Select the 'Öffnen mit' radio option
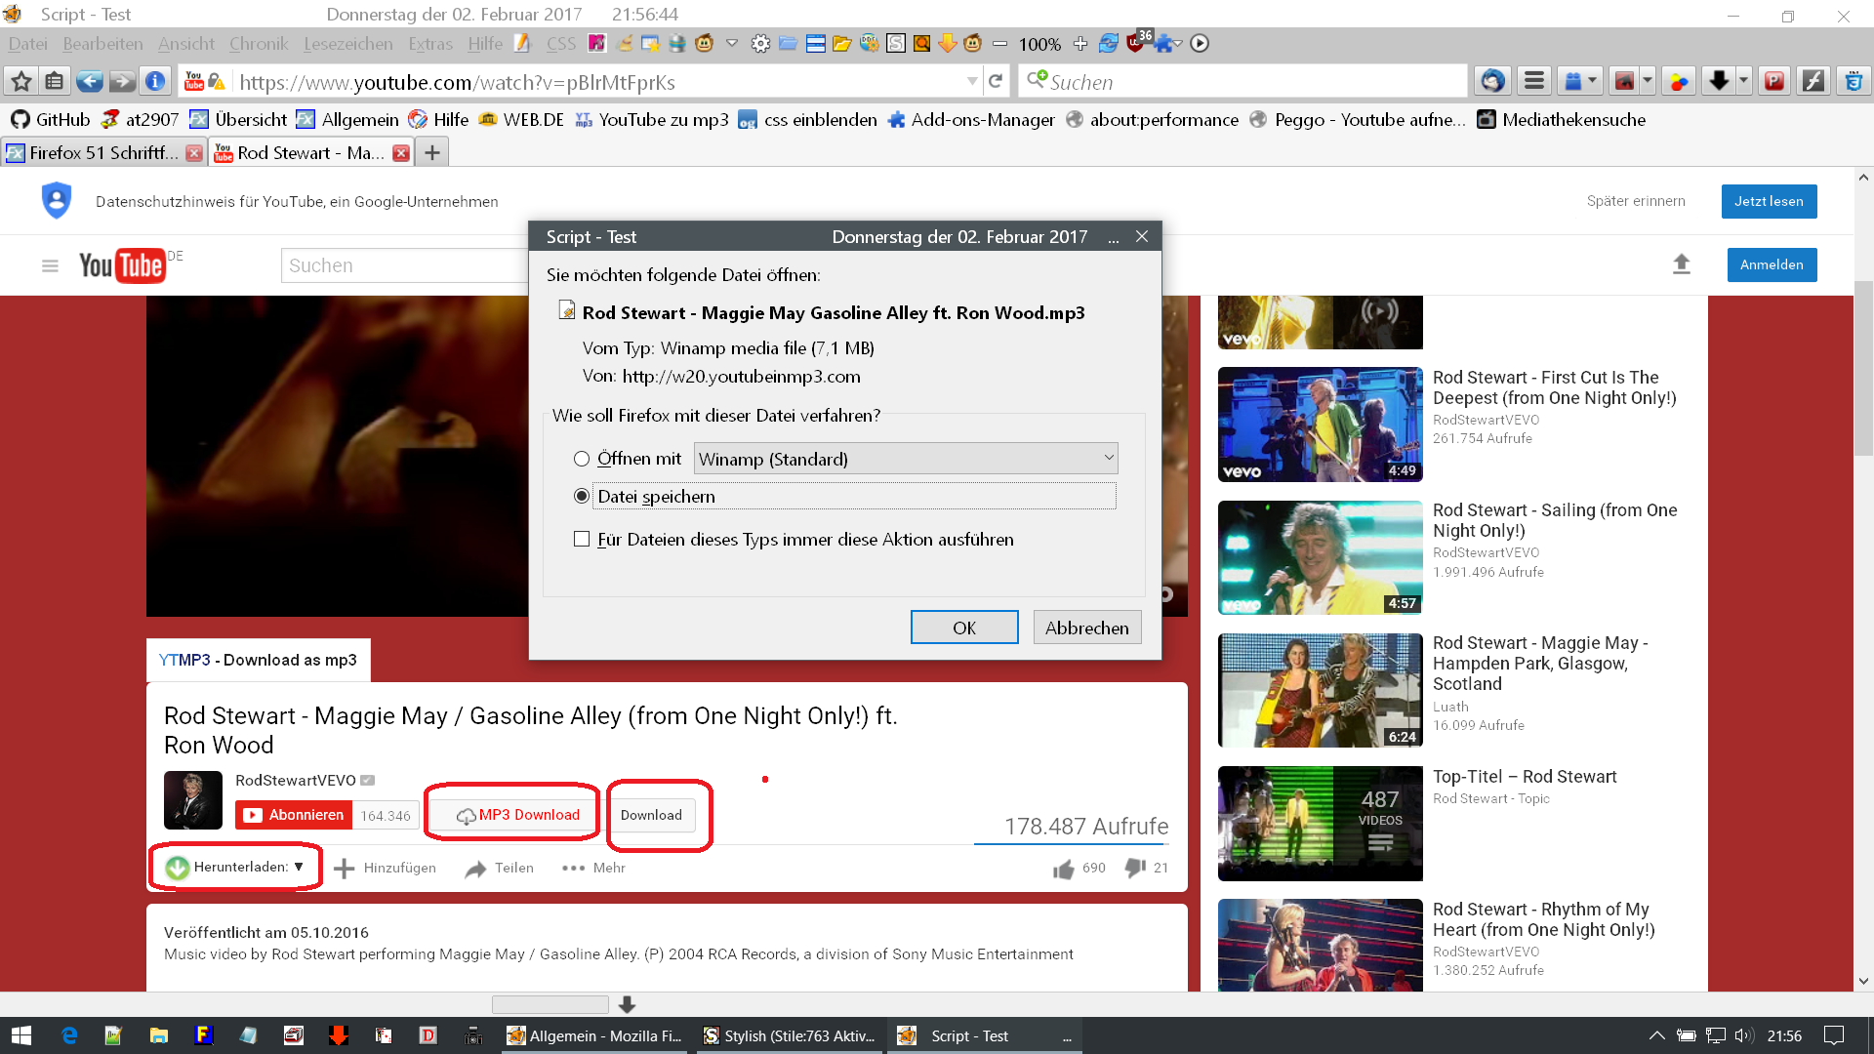1874x1054 pixels. [x=582, y=459]
